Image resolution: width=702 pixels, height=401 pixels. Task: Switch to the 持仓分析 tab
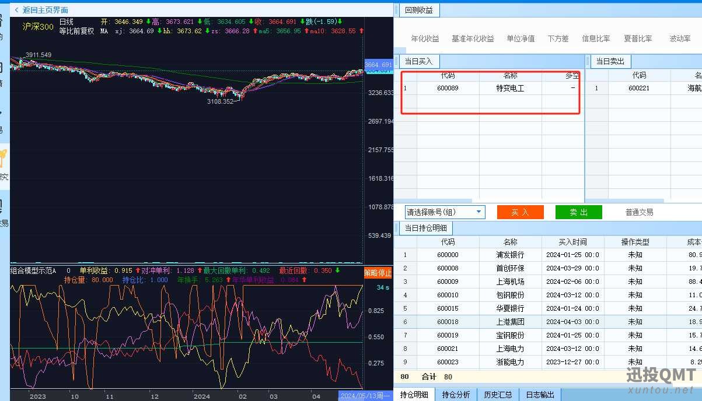[456, 395]
